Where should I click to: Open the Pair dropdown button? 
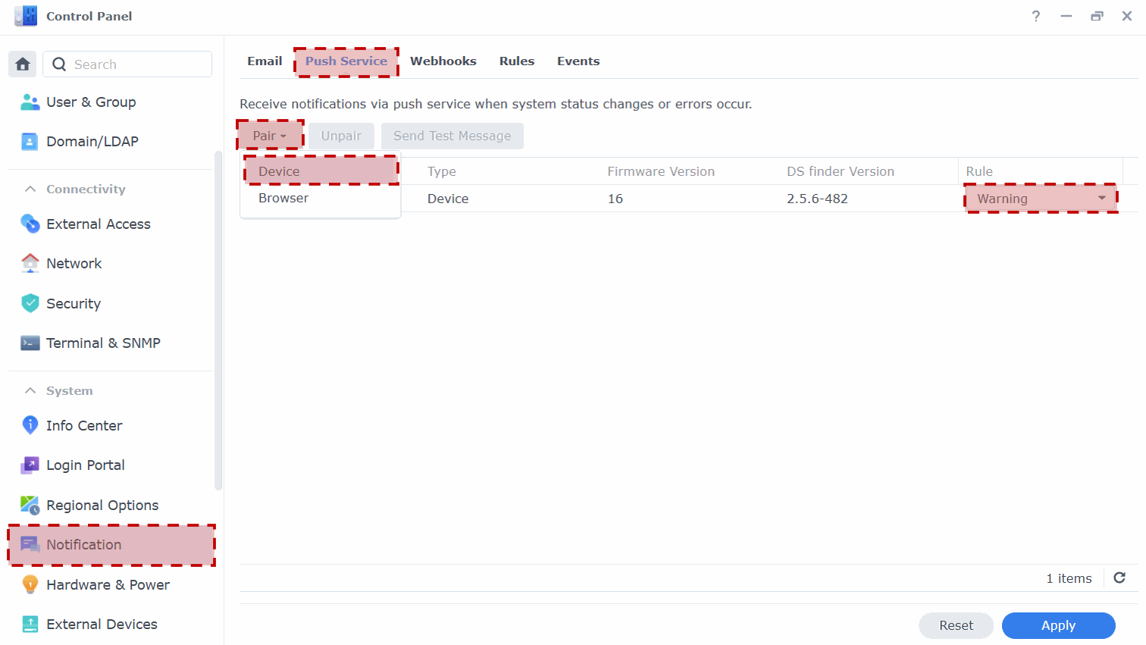pyautogui.click(x=270, y=136)
